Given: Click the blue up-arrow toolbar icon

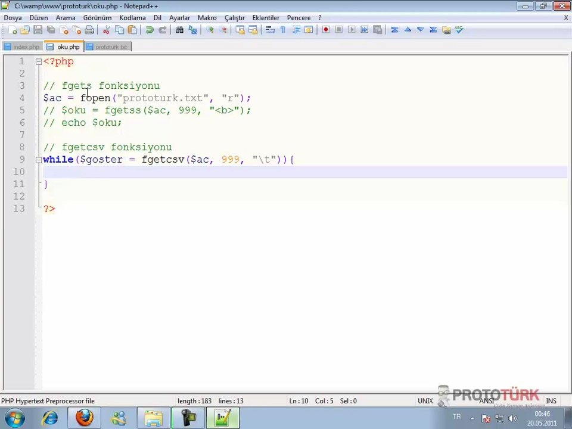Looking at the screenshot, I should point(408,30).
